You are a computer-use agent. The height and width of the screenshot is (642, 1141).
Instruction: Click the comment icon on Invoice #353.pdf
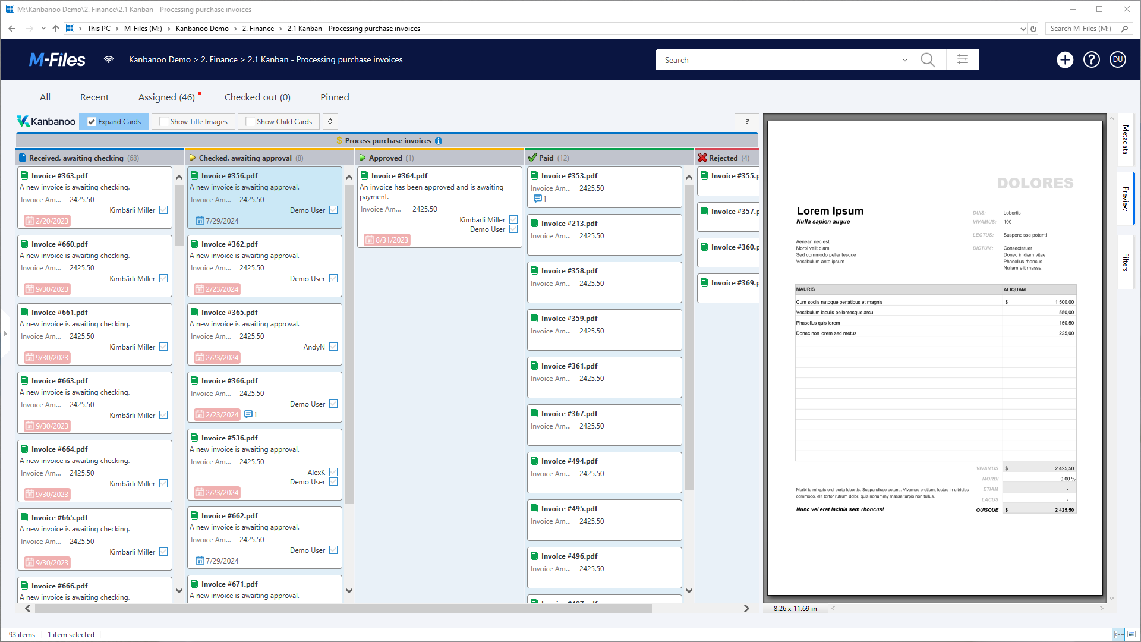click(x=538, y=199)
